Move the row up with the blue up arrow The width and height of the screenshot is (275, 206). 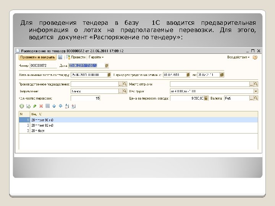point(54,106)
